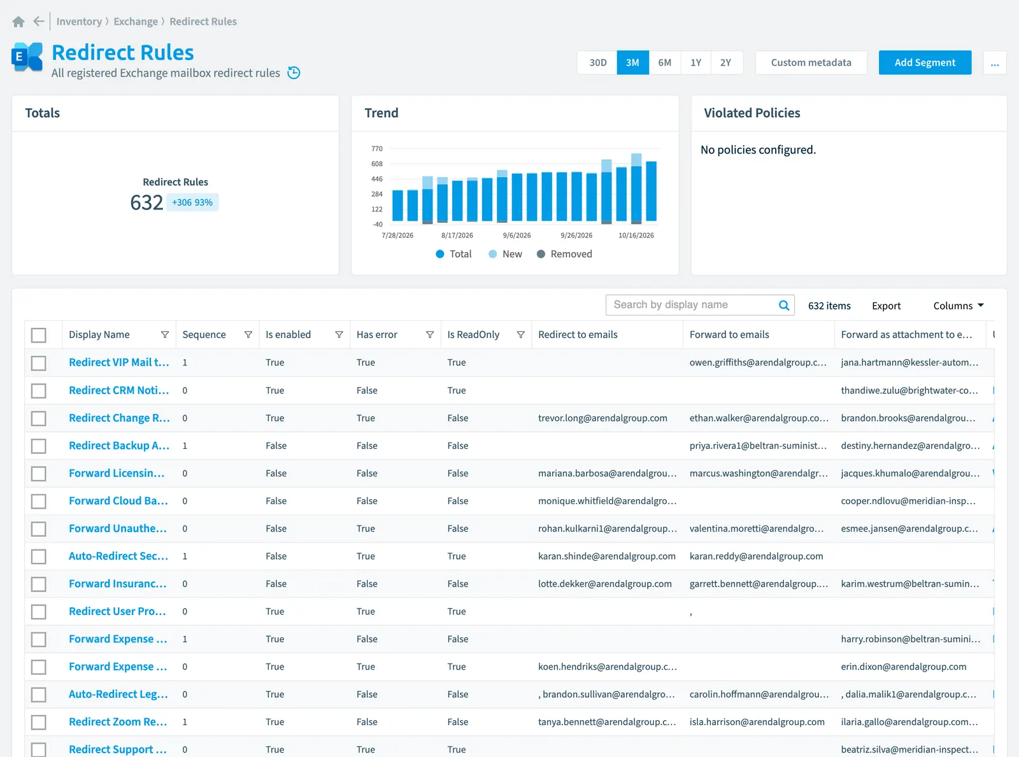Check the Redirect VIP Mail row checkbox

(x=39, y=363)
